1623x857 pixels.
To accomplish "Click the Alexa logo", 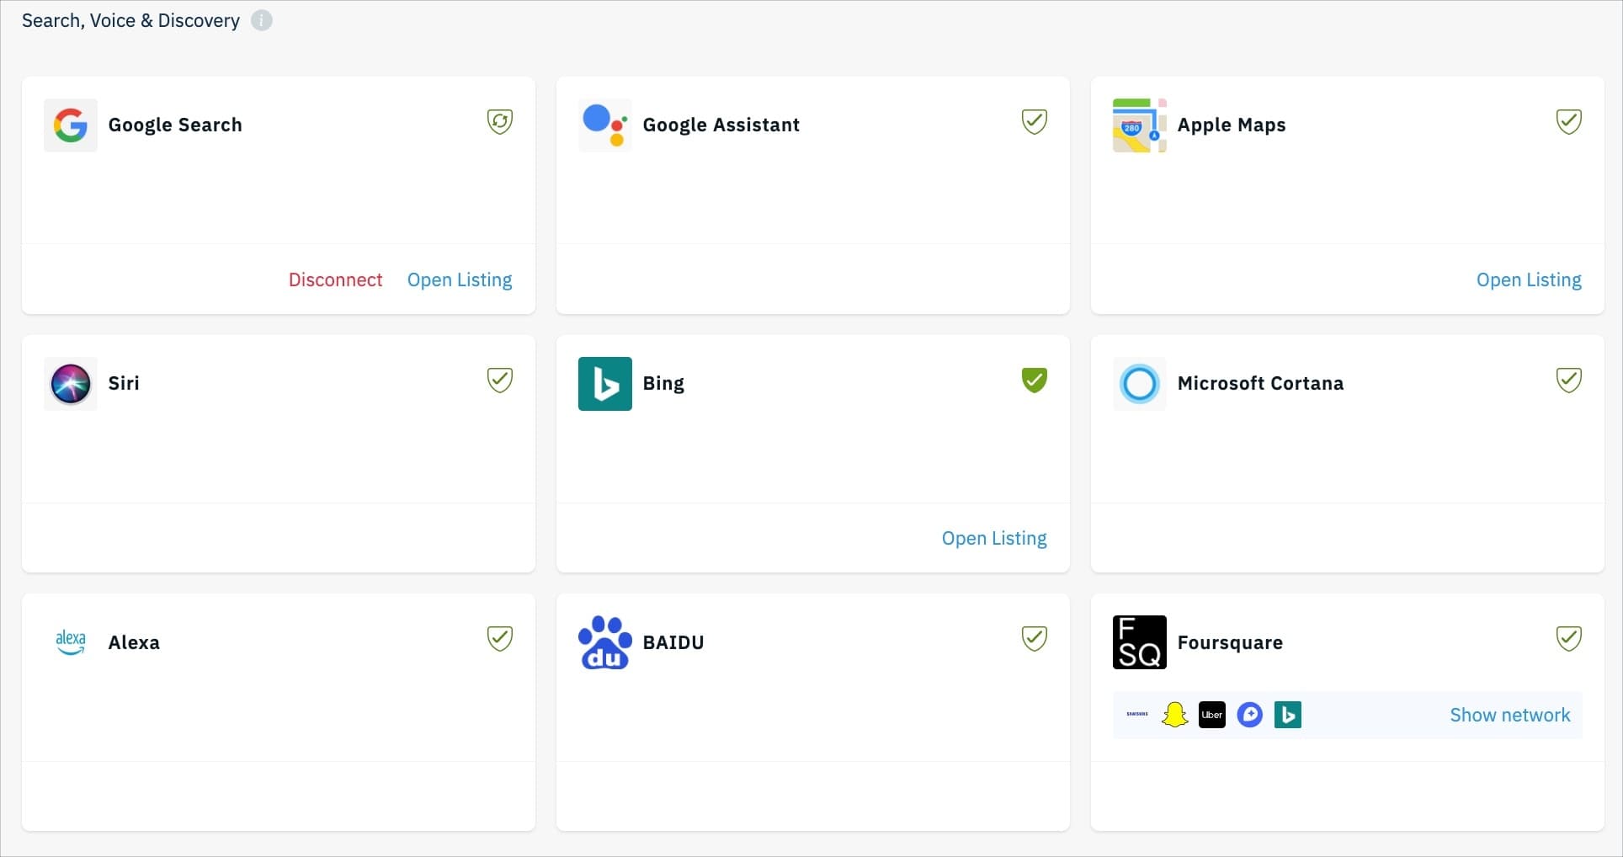I will click(x=71, y=642).
